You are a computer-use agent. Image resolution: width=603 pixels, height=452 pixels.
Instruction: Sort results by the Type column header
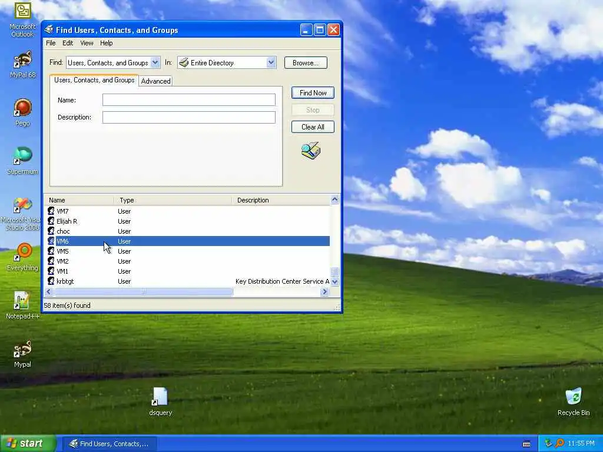pyautogui.click(x=173, y=200)
